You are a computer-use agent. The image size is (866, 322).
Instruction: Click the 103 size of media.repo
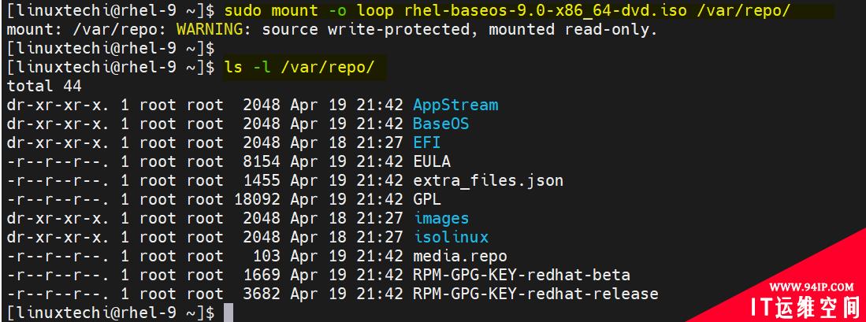(x=266, y=257)
